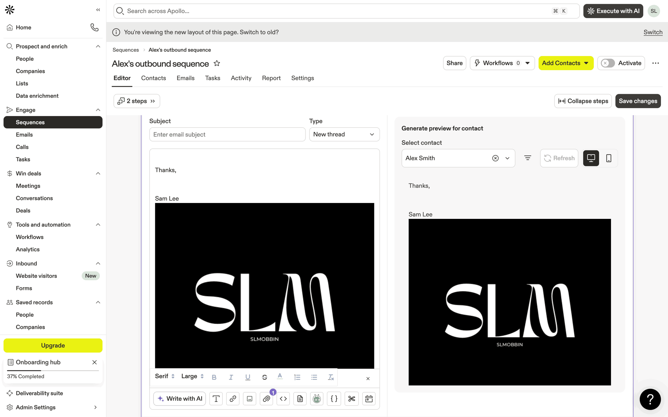This screenshot has height=417, width=668.
Task: Click the Upgrade button
Action: click(x=53, y=345)
